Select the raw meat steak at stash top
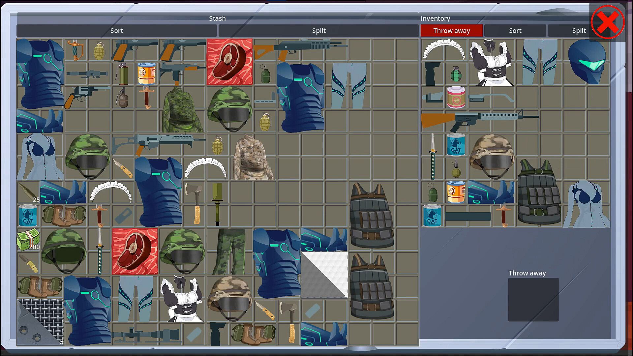The image size is (633, 356). click(x=229, y=62)
